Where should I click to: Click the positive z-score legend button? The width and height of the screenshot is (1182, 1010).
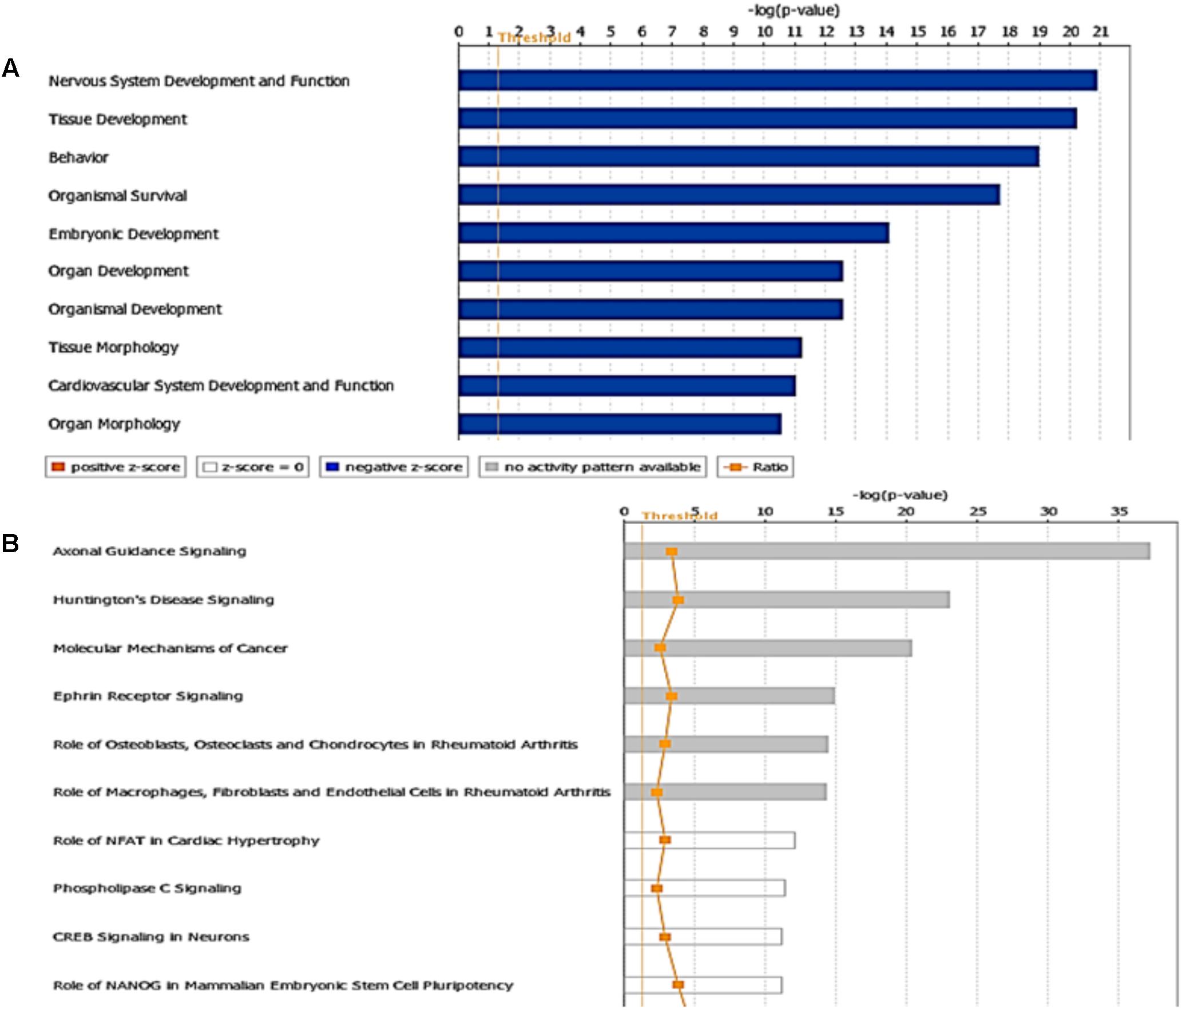[x=116, y=467]
